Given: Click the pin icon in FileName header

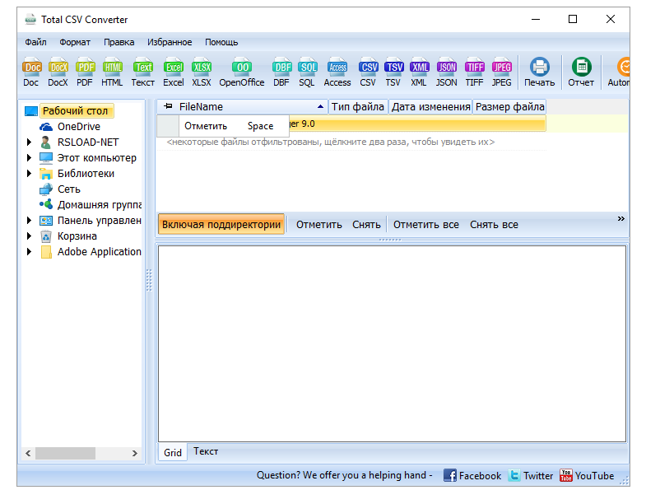Looking at the screenshot, I should pyautogui.click(x=168, y=106).
